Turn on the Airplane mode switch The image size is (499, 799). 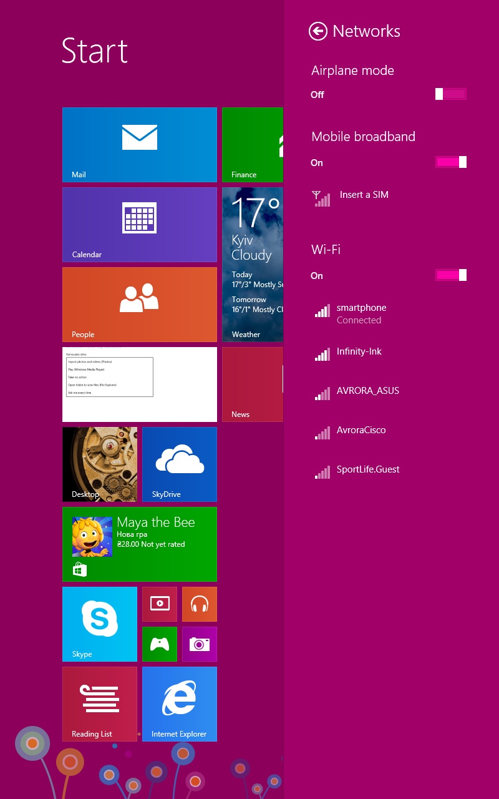tap(451, 94)
